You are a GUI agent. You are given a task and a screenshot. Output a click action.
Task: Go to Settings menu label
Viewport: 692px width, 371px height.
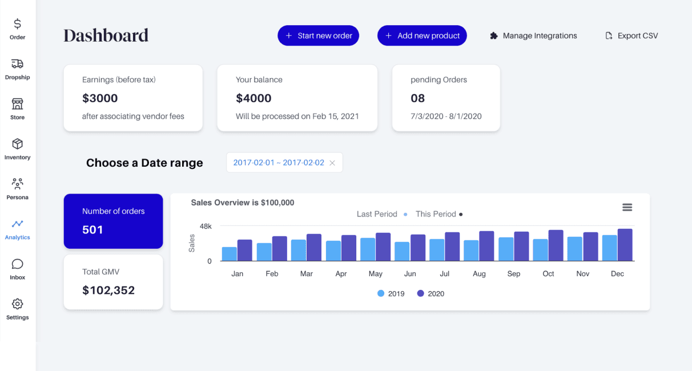(18, 317)
